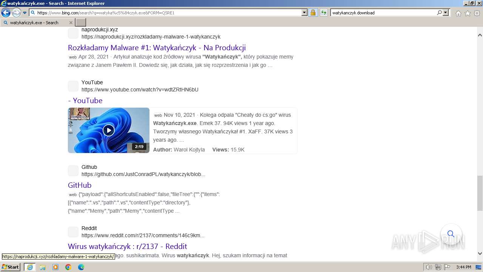Click the Github result favicon
The image size is (483, 272).
tap(73, 171)
